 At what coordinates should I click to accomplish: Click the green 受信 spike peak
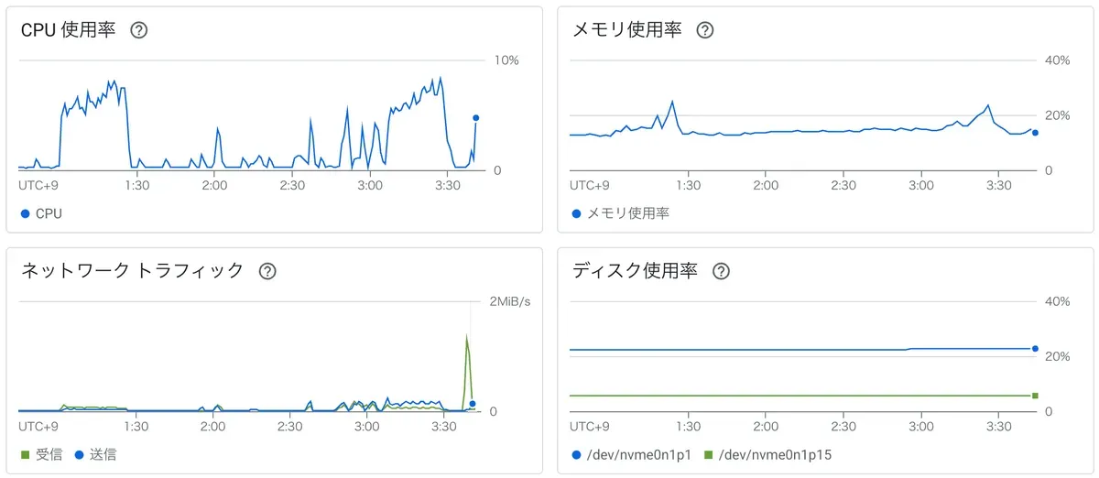coord(467,337)
